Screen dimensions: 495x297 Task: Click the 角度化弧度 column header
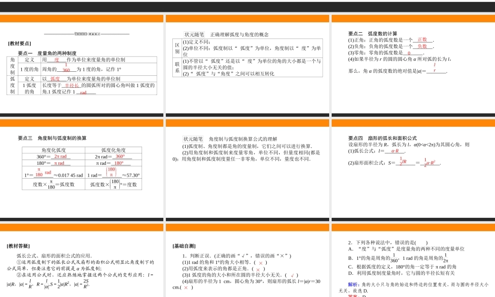coord(53,150)
